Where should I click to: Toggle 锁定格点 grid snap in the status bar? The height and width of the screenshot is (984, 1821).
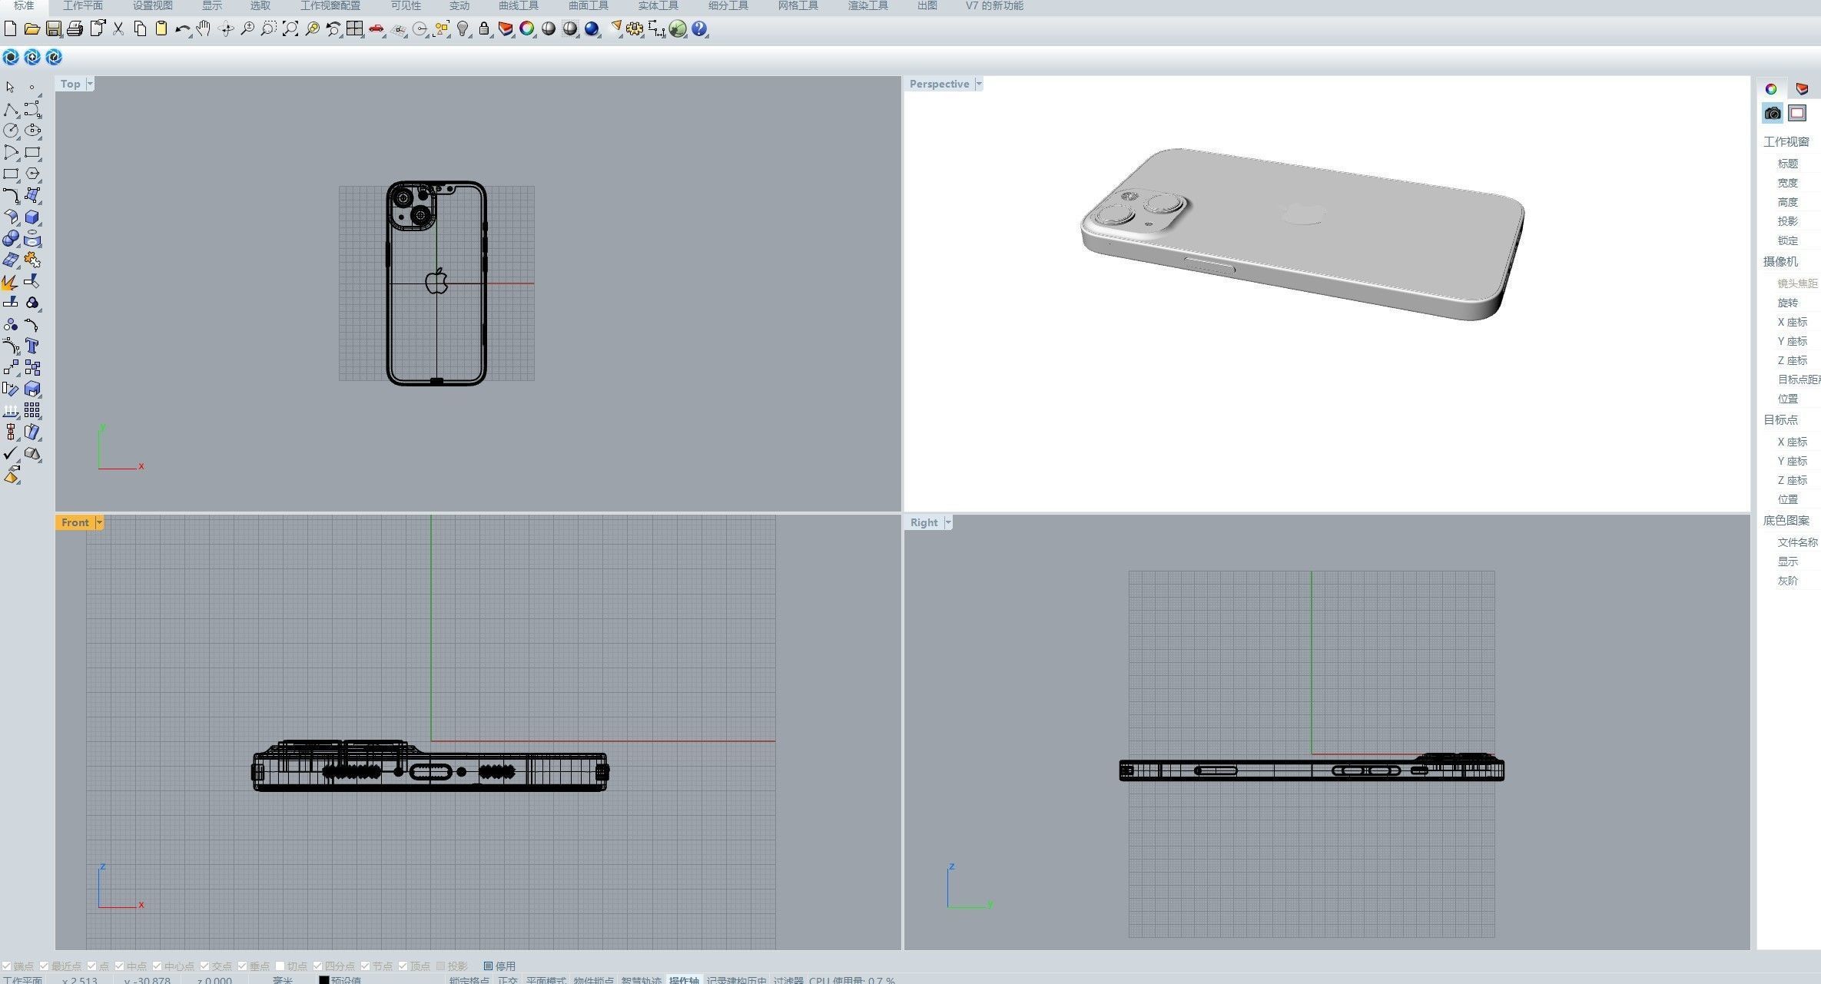469,980
